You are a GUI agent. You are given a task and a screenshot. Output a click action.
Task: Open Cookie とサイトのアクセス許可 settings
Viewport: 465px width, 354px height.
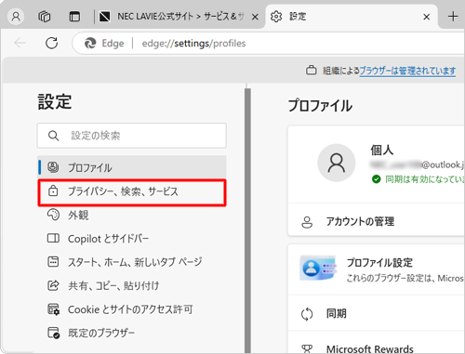point(132,309)
